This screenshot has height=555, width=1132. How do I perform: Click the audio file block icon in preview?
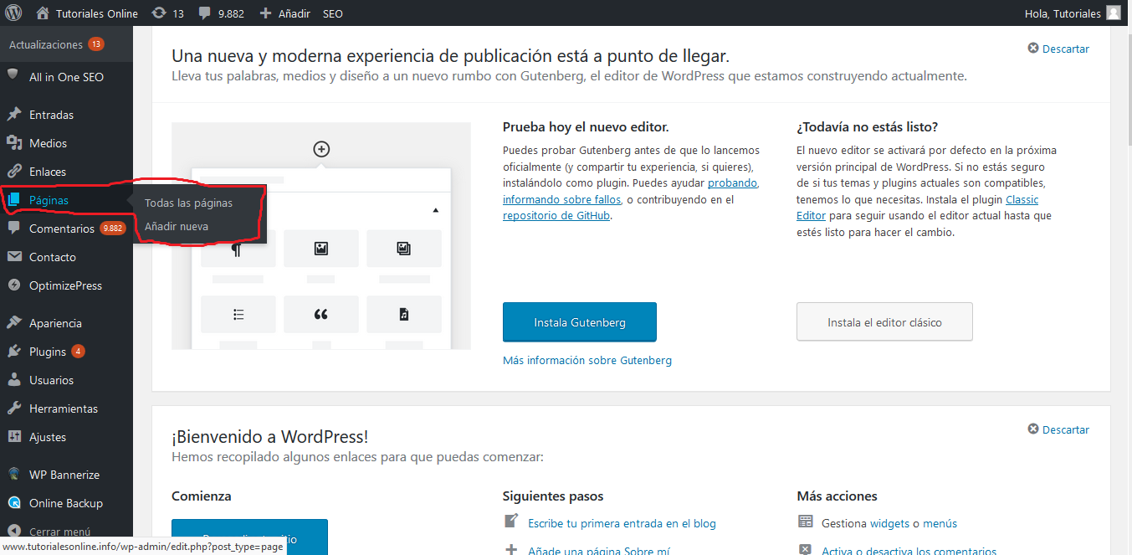pyautogui.click(x=403, y=315)
